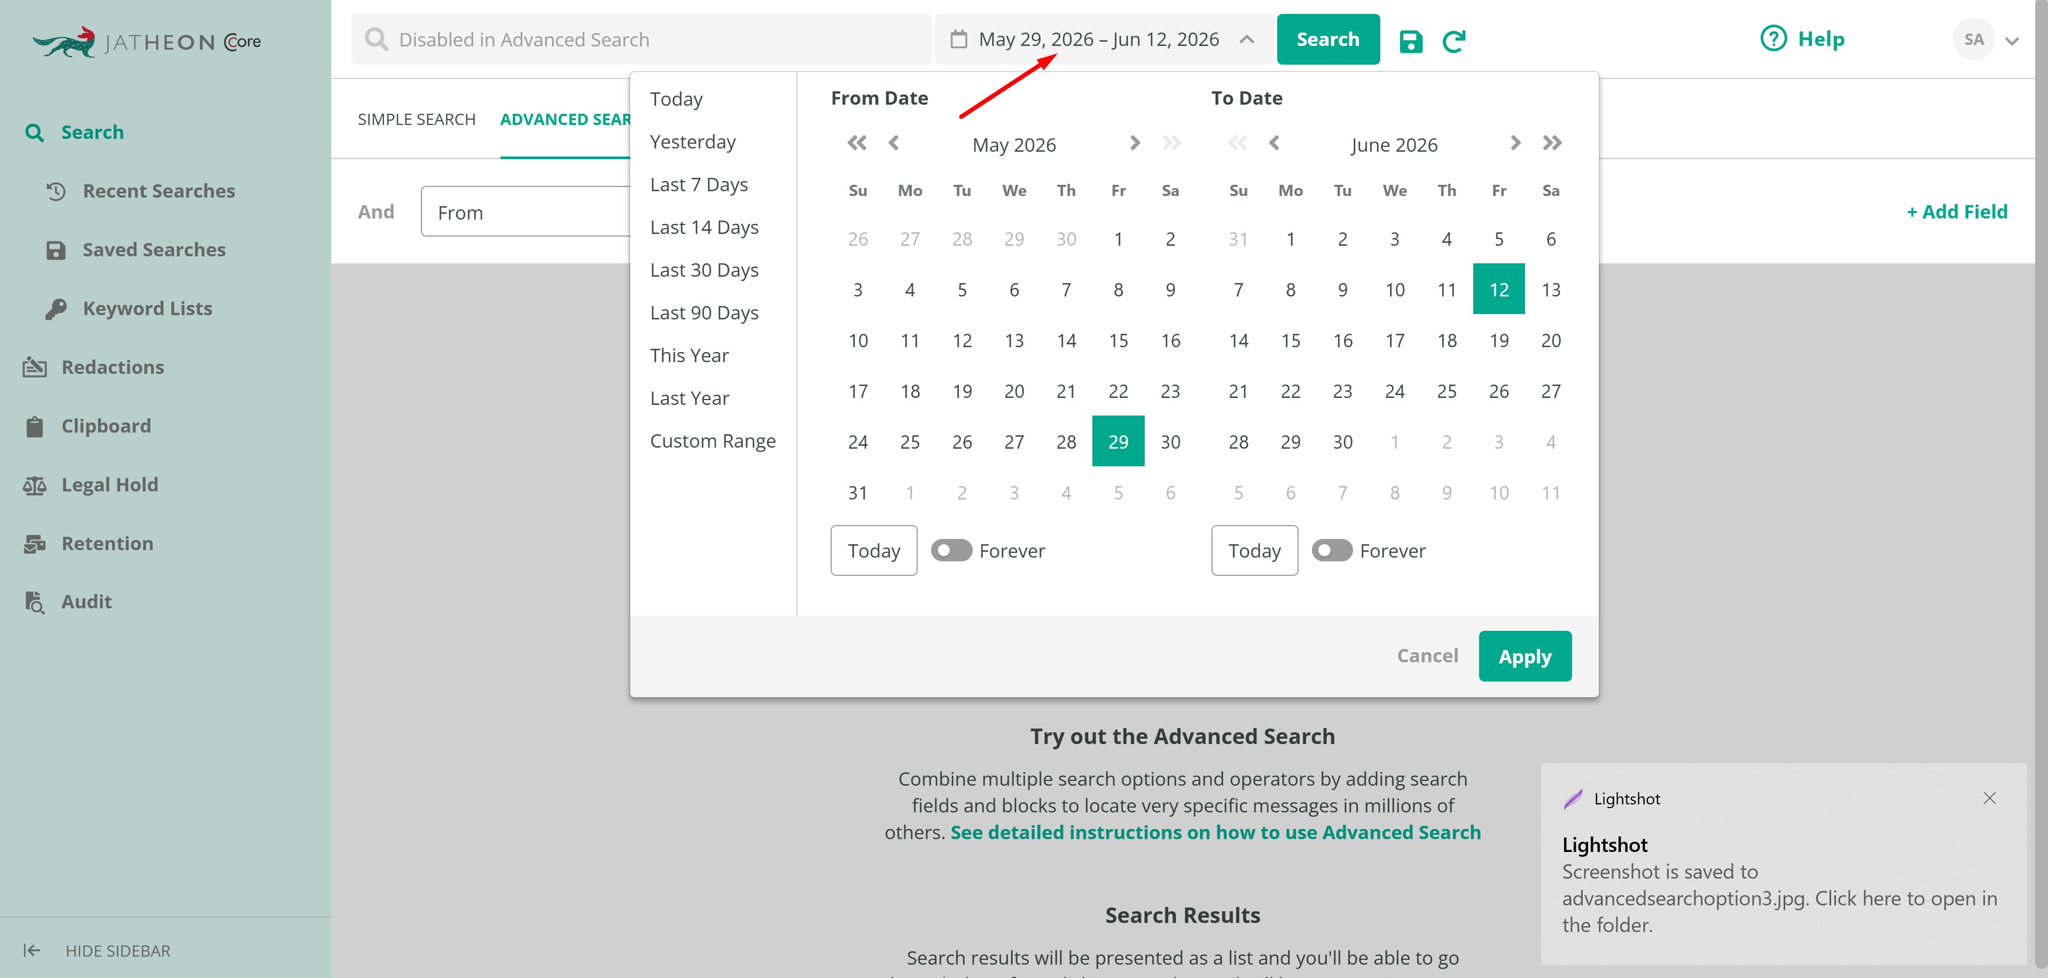Click the Help question mark icon

pyautogui.click(x=1773, y=38)
